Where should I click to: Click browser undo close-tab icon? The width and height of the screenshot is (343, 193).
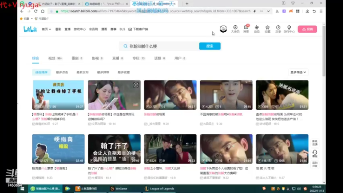tap(314, 11)
